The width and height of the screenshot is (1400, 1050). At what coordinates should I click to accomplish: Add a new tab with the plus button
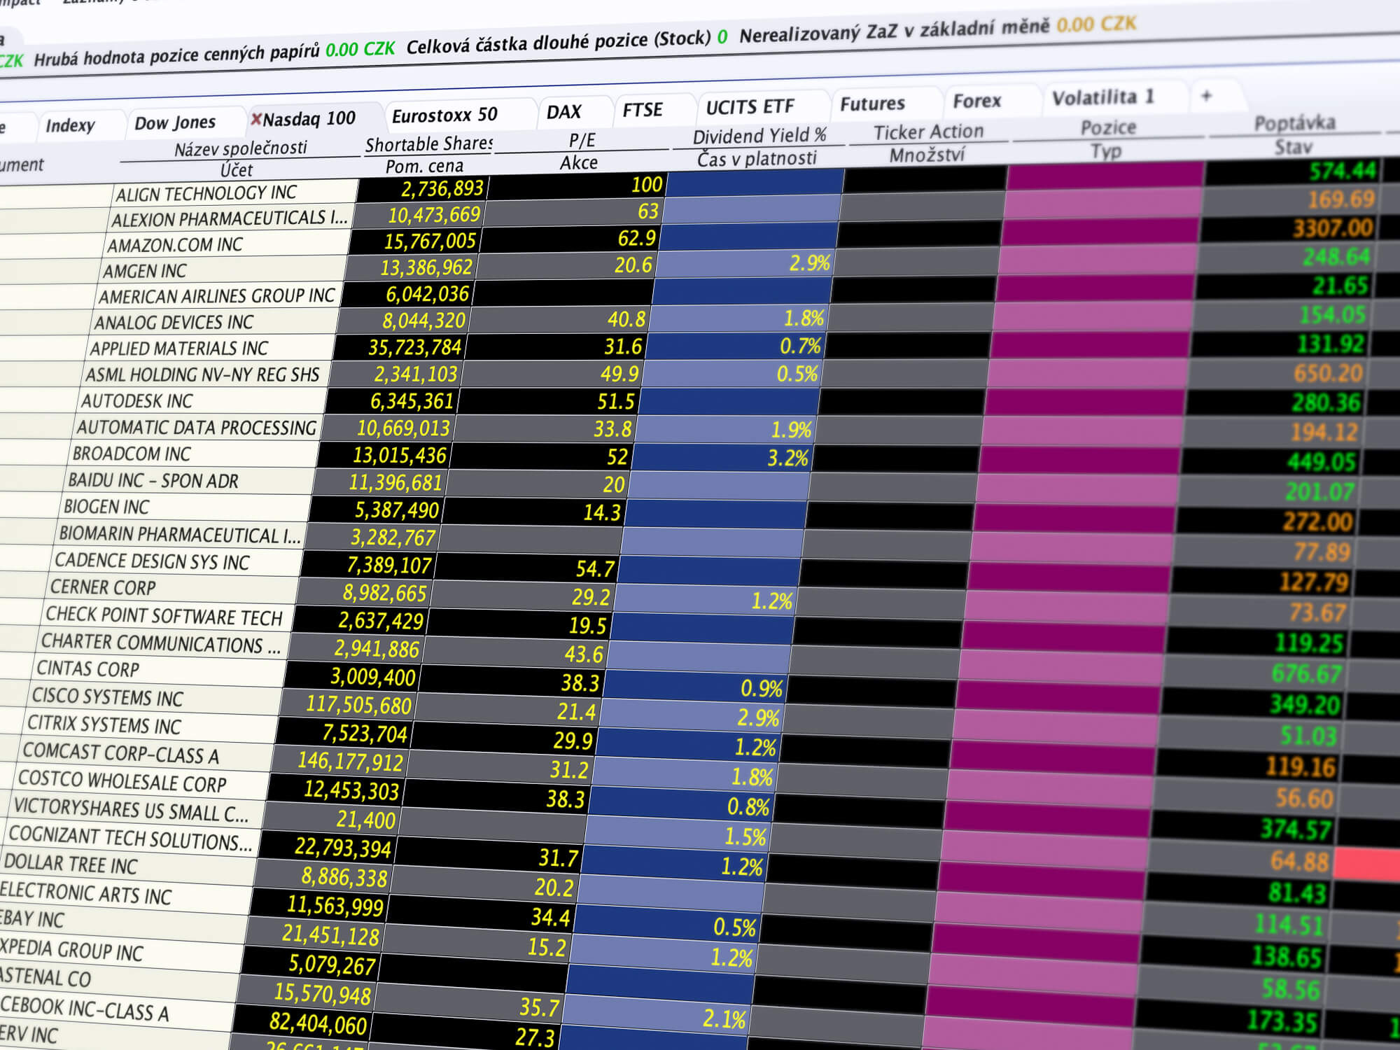click(x=1206, y=96)
